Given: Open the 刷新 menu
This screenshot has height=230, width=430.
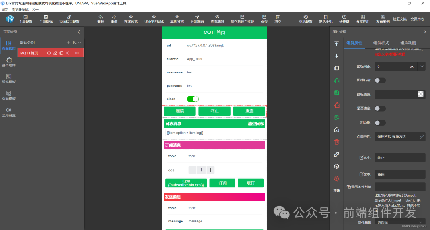Looking at the screenshot, I should coord(5,10).
